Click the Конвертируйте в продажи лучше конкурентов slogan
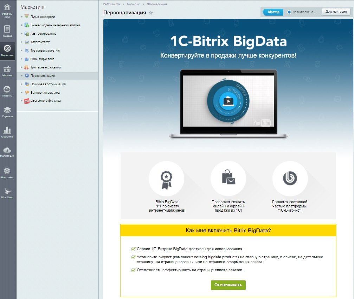Viewport: 354px width, 299px height. click(x=228, y=55)
